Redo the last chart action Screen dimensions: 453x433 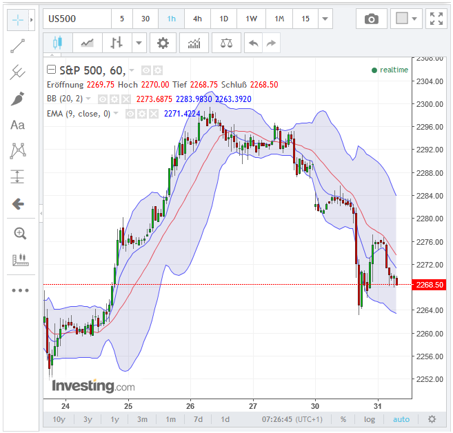271,43
